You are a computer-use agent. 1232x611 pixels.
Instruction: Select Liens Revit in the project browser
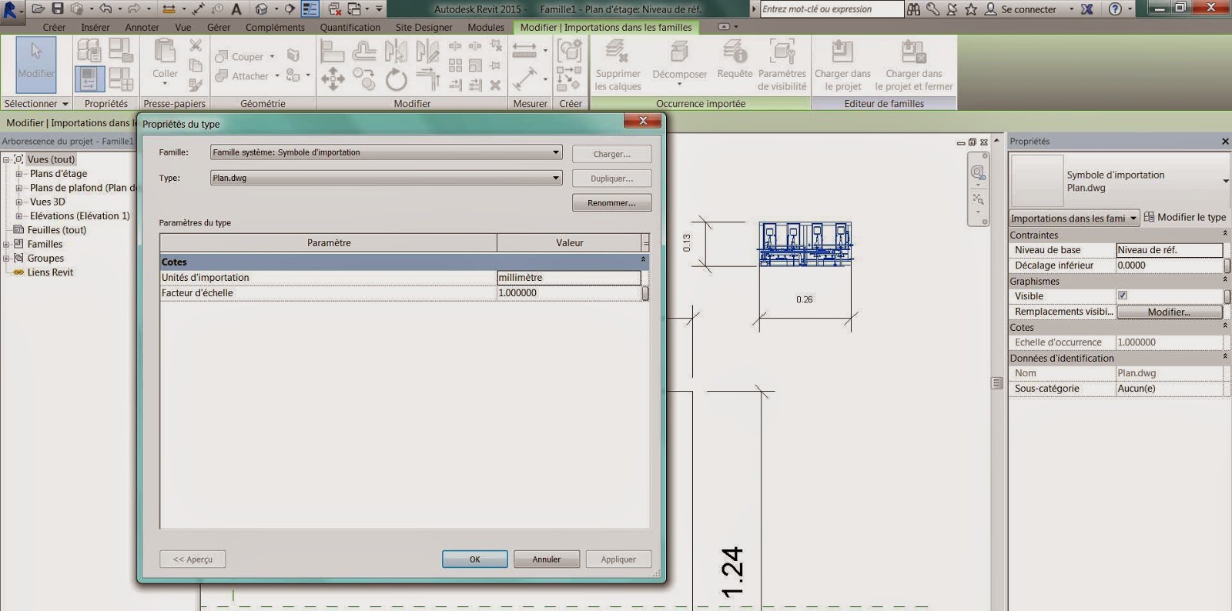coord(50,272)
